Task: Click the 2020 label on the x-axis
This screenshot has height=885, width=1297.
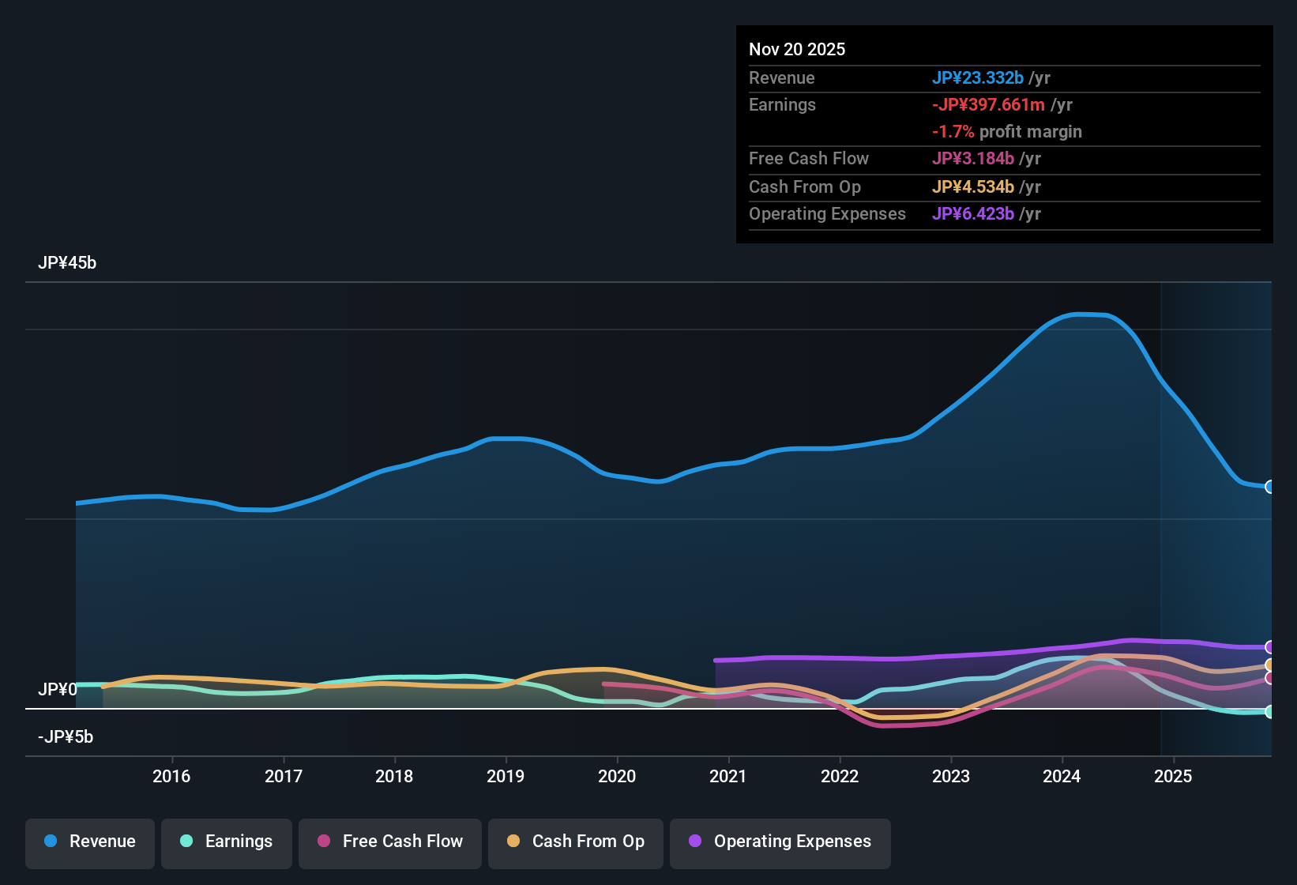Action: (x=618, y=777)
